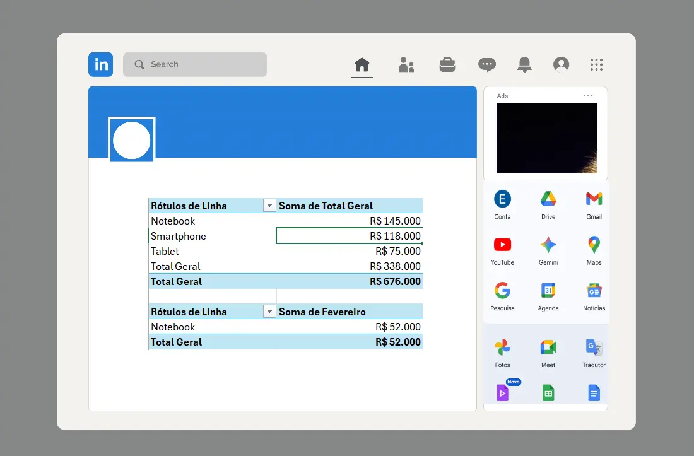
Task: Open the Soma de Fevereiro row labels dropdown
Action: 269,311
